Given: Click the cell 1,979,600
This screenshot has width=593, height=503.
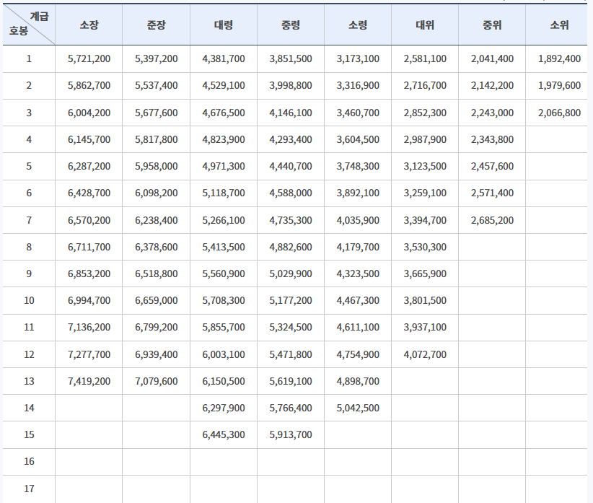Looking at the screenshot, I should coord(559,85).
